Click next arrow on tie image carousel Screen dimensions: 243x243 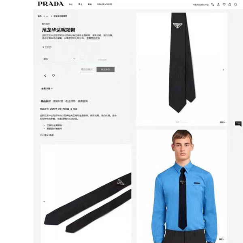[x=223, y=70]
